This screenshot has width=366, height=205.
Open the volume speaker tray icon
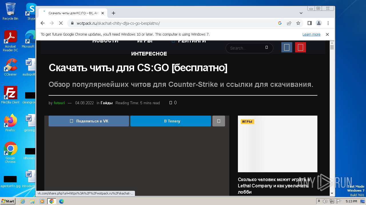click(325, 201)
